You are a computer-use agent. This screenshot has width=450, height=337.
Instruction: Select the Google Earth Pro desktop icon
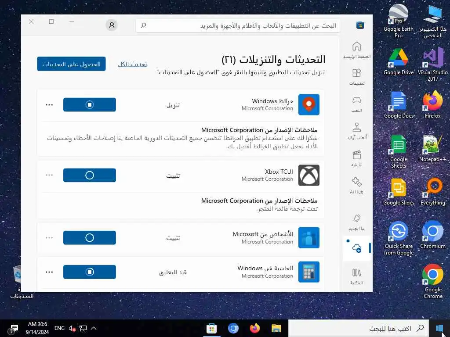[x=398, y=22]
